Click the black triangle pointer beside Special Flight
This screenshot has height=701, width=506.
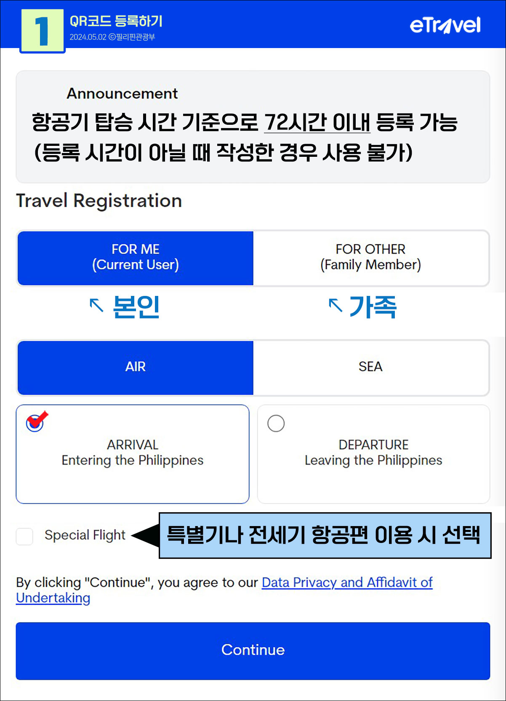(145, 536)
